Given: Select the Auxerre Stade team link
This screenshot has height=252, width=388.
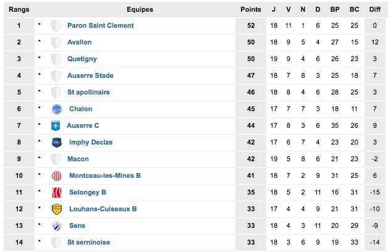Looking at the screenshot, I should pyautogui.click(x=90, y=75).
